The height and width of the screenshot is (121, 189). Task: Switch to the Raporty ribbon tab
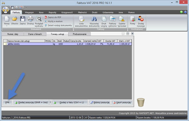53,12
